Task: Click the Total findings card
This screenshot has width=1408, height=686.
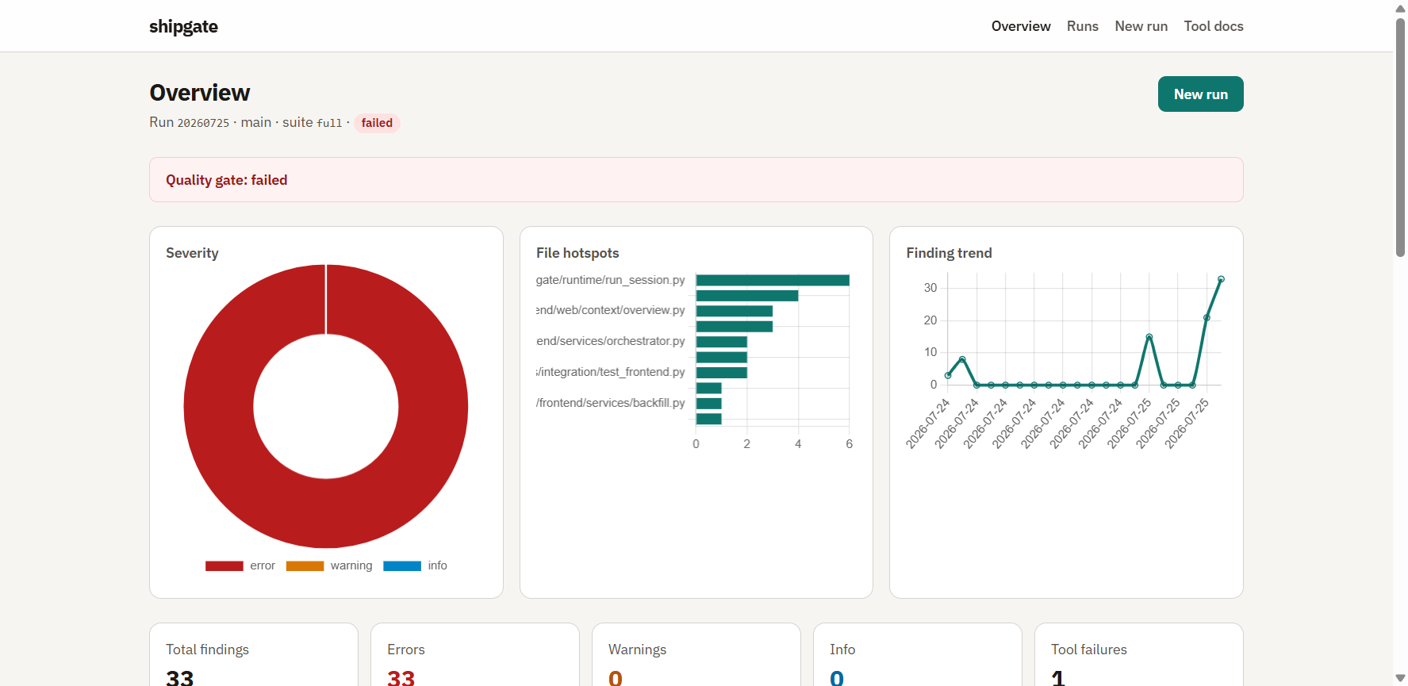Action: tap(254, 654)
